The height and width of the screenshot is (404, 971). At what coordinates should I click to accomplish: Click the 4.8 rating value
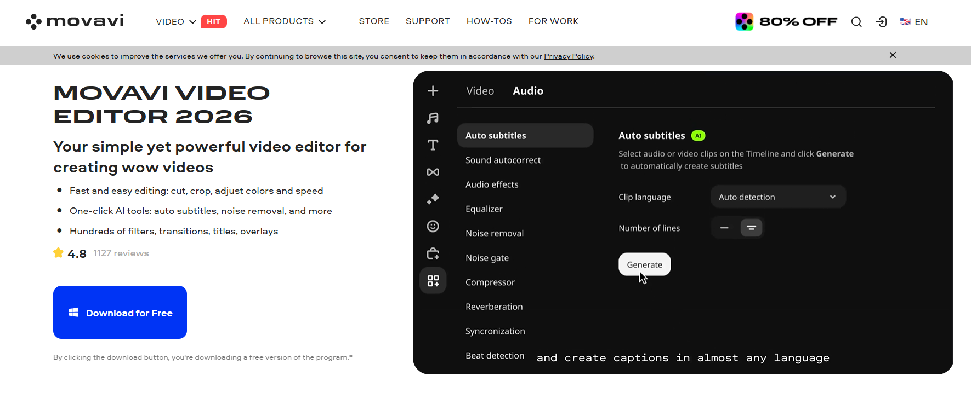coord(77,253)
